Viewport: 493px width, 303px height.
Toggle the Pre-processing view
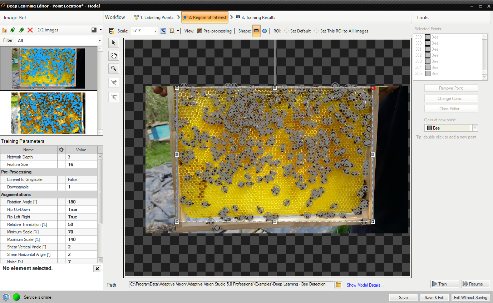tap(214, 31)
